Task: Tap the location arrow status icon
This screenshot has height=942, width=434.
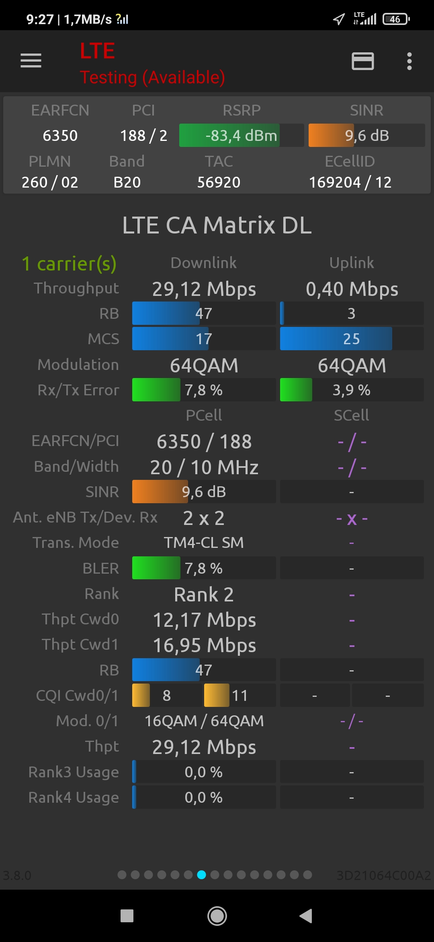Action: click(x=339, y=19)
